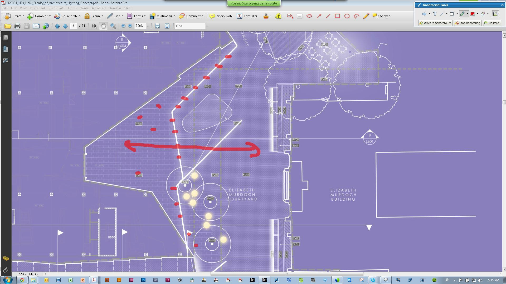
Task: Select the Callout tool in Comment toolbar
Action: [x=290, y=16]
